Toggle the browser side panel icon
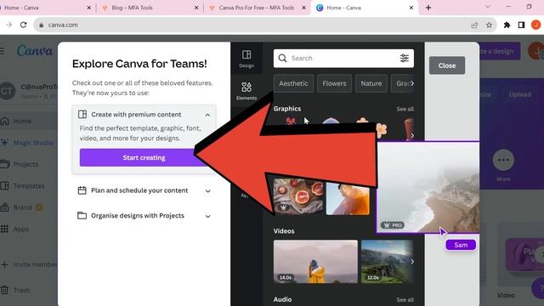 521,25
